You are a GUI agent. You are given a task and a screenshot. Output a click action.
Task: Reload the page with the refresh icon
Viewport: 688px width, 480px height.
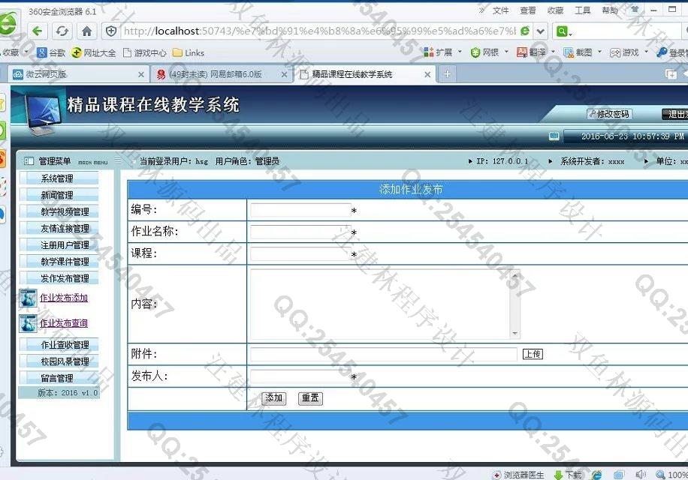tap(62, 31)
